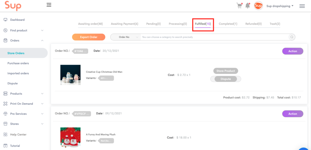
Task: Click the Export Order button
Action: point(89,37)
